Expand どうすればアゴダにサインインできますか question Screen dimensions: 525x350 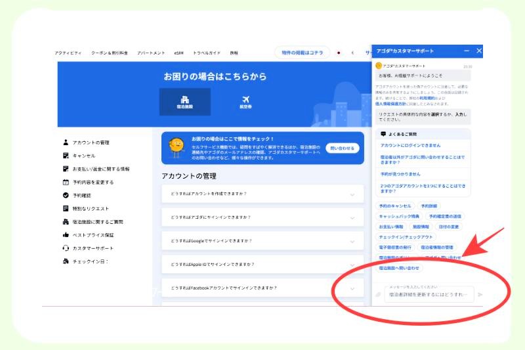262,217
